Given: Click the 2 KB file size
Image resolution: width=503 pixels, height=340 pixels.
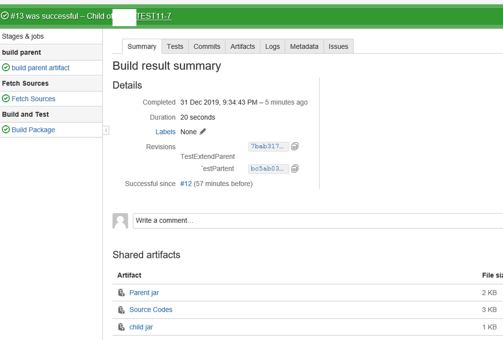Looking at the screenshot, I should point(489,293).
